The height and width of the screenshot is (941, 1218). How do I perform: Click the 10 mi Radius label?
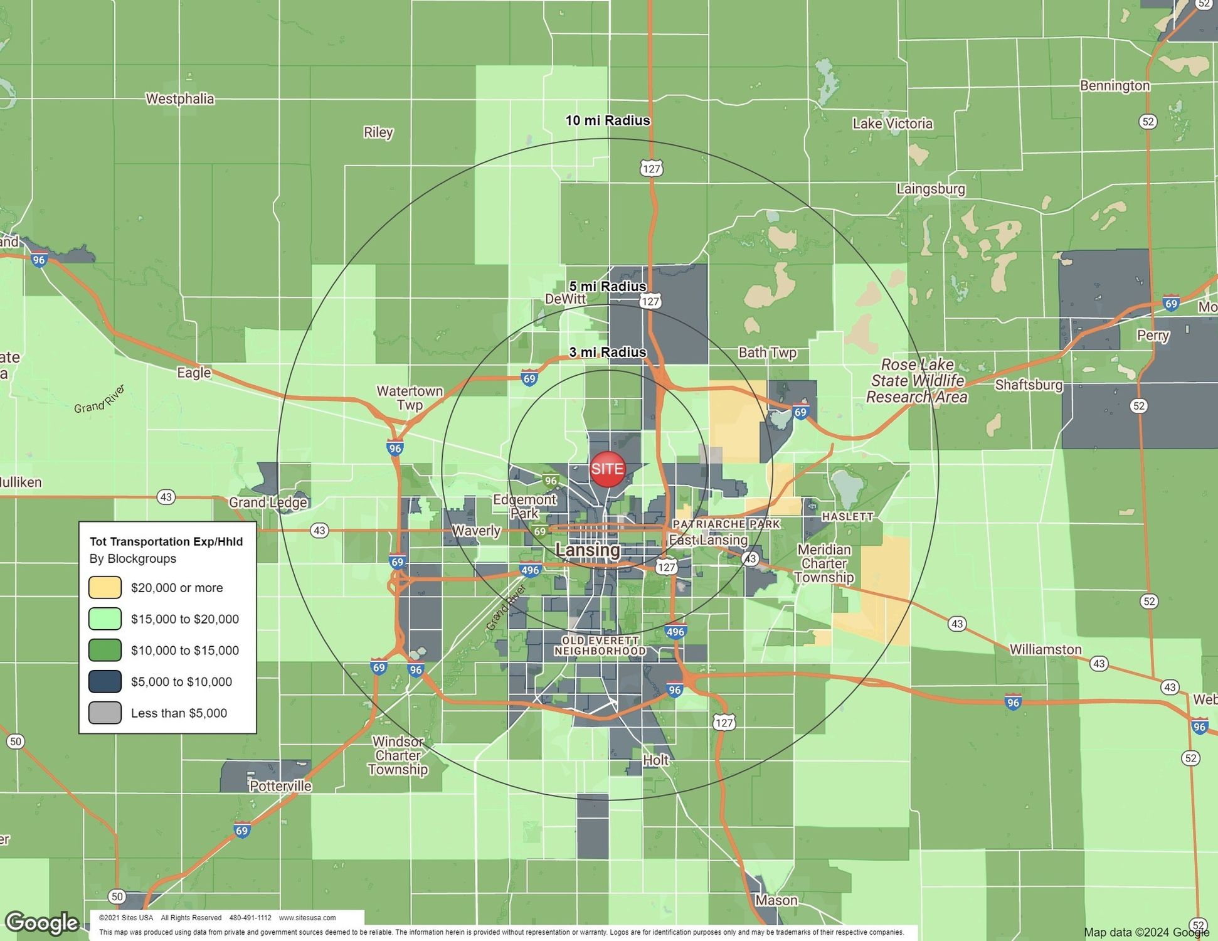pos(607,120)
